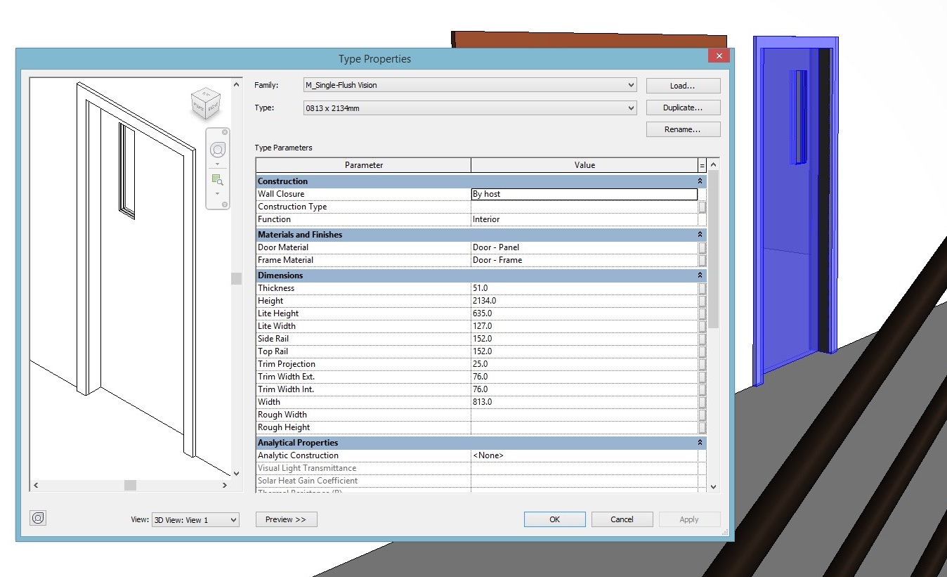
Task: Click the door vision panel in dialog preview
Action: (126, 170)
